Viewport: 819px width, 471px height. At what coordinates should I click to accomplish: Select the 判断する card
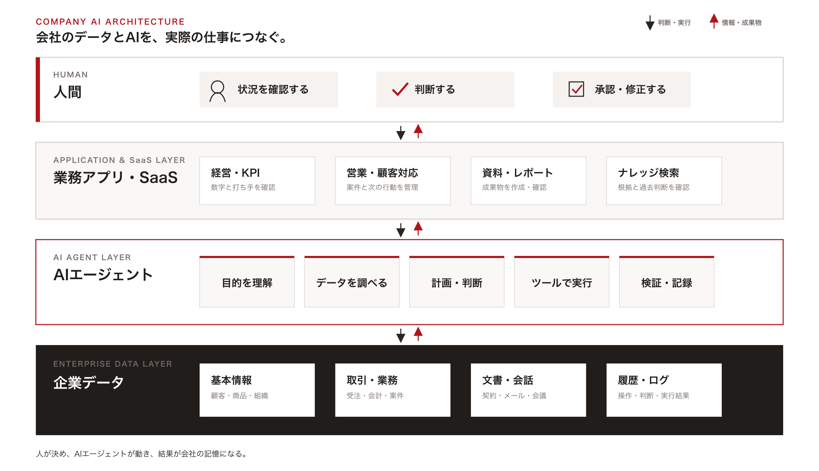(x=445, y=89)
